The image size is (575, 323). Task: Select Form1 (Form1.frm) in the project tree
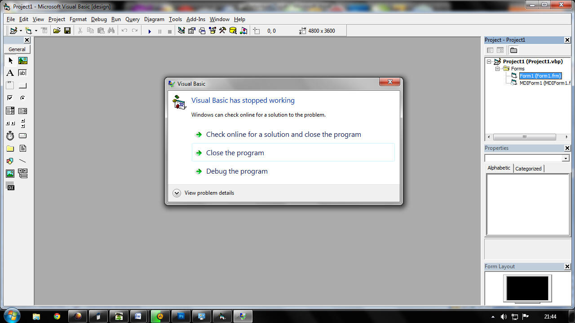pyautogui.click(x=540, y=76)
